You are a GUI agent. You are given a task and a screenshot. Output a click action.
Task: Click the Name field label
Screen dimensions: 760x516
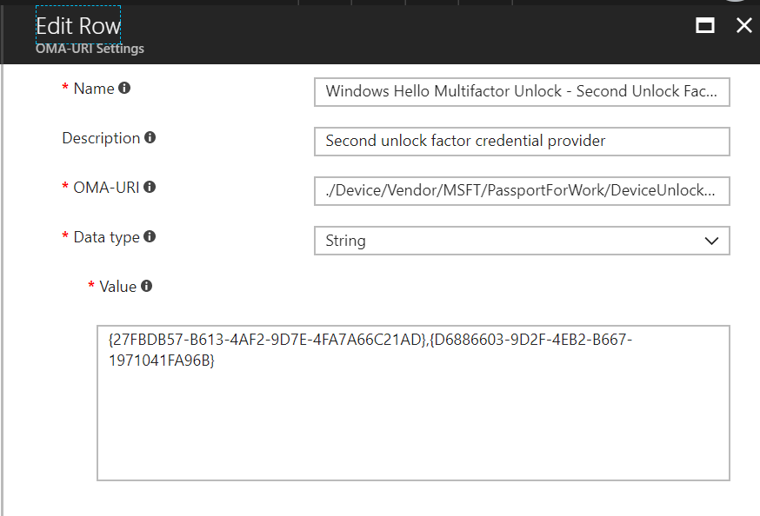(94, 89)
